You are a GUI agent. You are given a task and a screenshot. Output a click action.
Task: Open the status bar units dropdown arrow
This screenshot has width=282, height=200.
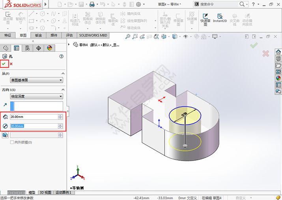[x=251, y=198]
